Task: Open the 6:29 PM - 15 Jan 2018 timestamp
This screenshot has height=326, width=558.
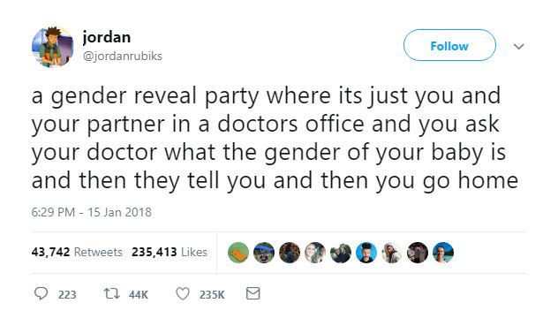Action: click(x=92, y=212)
